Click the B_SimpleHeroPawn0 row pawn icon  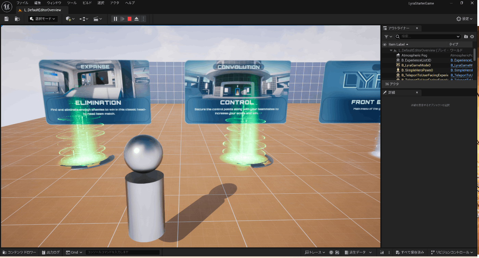tap(398, 70)
